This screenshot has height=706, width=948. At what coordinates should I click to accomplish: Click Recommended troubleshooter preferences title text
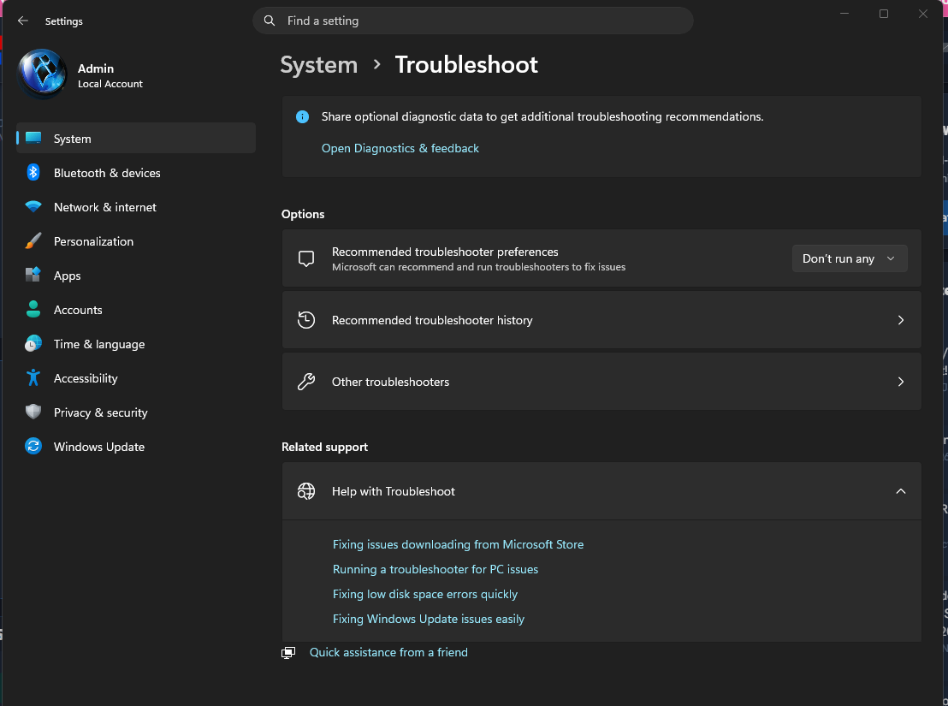[x=445, y=252]
